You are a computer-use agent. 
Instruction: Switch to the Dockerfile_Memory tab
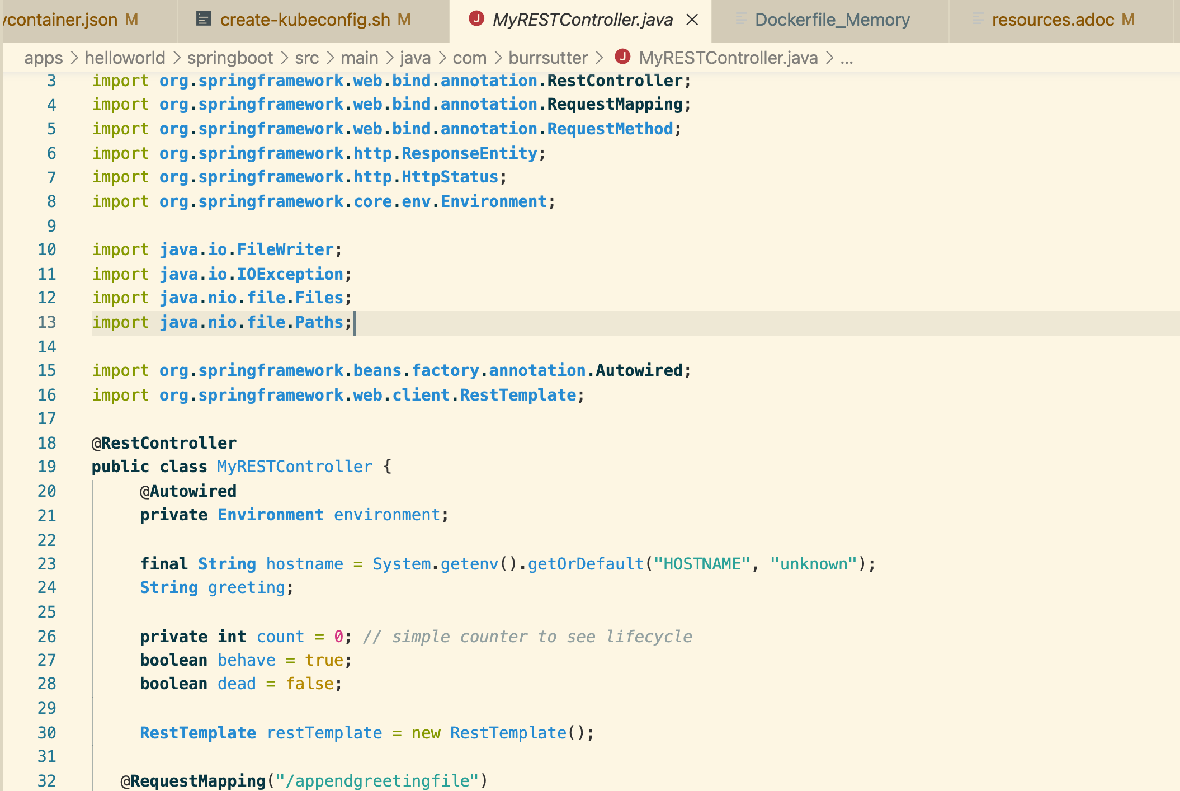tap(832, 19)
